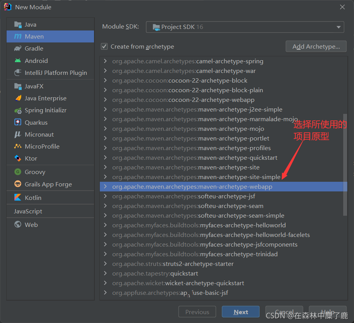Select the Web globe icon
Image resolution: width=354 pixels, height=323 pixels.
[x=18, y=225]
